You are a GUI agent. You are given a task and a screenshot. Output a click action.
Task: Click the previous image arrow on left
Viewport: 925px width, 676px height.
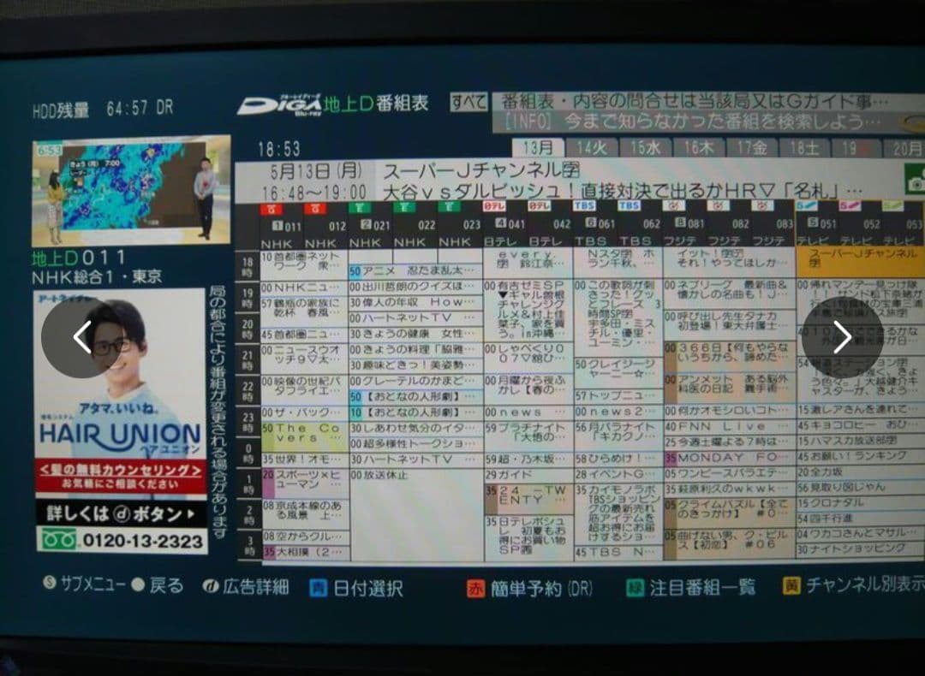click(x=81, y=338)
